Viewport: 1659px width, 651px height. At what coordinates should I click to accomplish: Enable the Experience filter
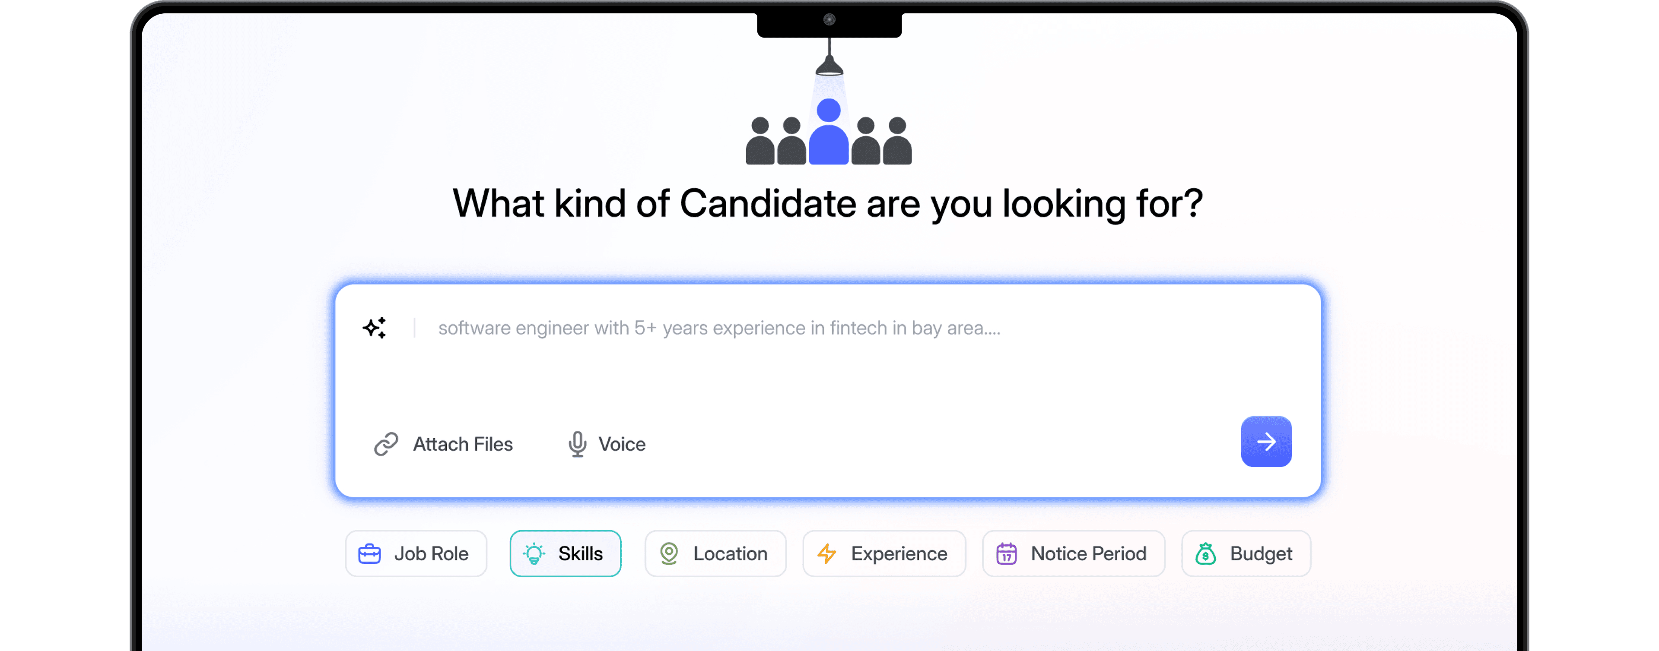[884, 553]
